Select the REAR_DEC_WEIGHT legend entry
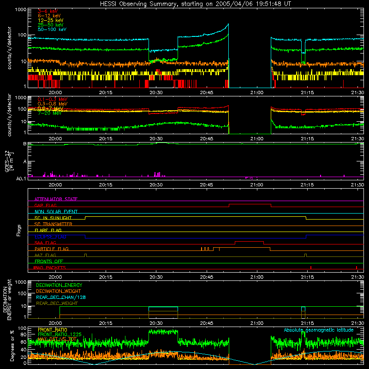Viewport: 369px width, 369px height. point(57,304)
